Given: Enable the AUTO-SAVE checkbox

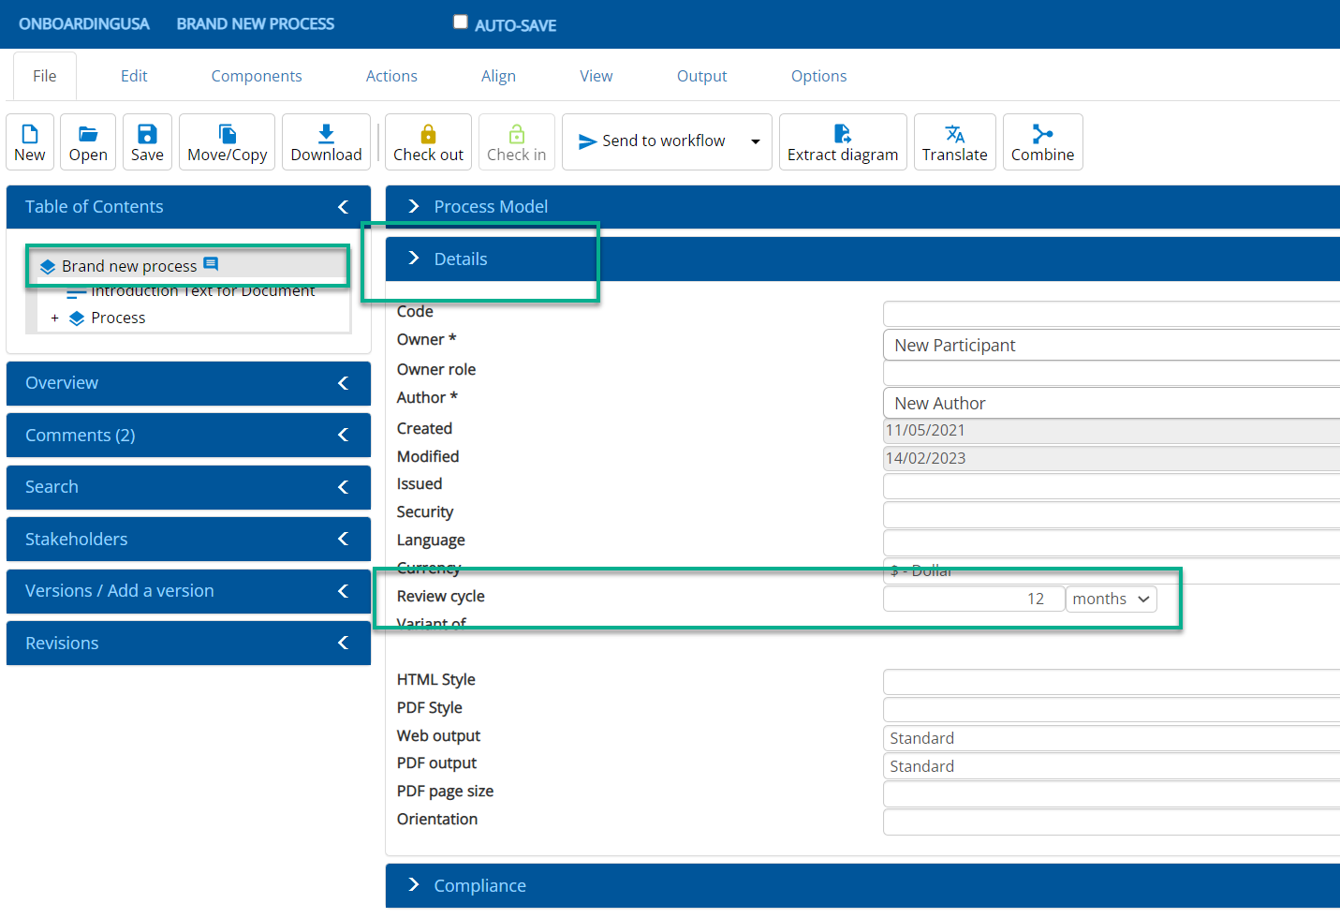Looking at the screenshot, I should tap(461, 22).
